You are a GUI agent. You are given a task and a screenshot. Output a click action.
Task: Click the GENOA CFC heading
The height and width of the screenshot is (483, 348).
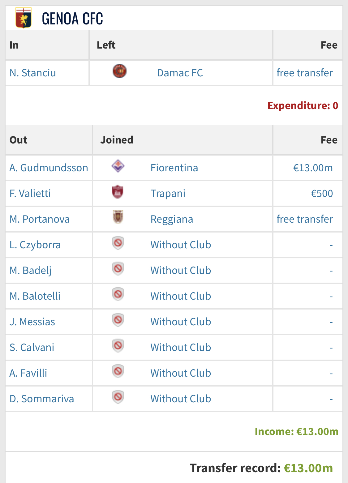72,19
